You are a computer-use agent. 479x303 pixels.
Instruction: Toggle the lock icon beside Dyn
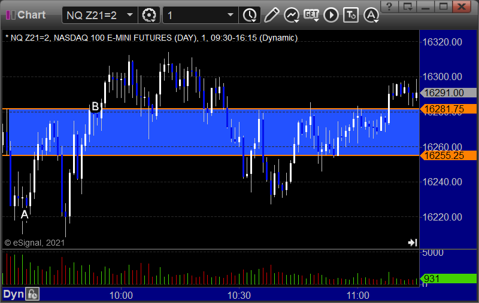pyautogui.click(x=32, y=295)
